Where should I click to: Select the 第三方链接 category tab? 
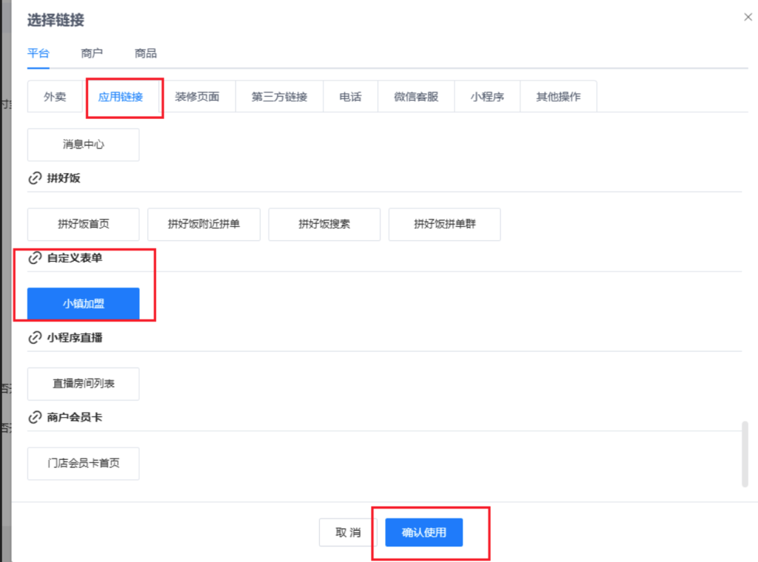coord(279,97)
